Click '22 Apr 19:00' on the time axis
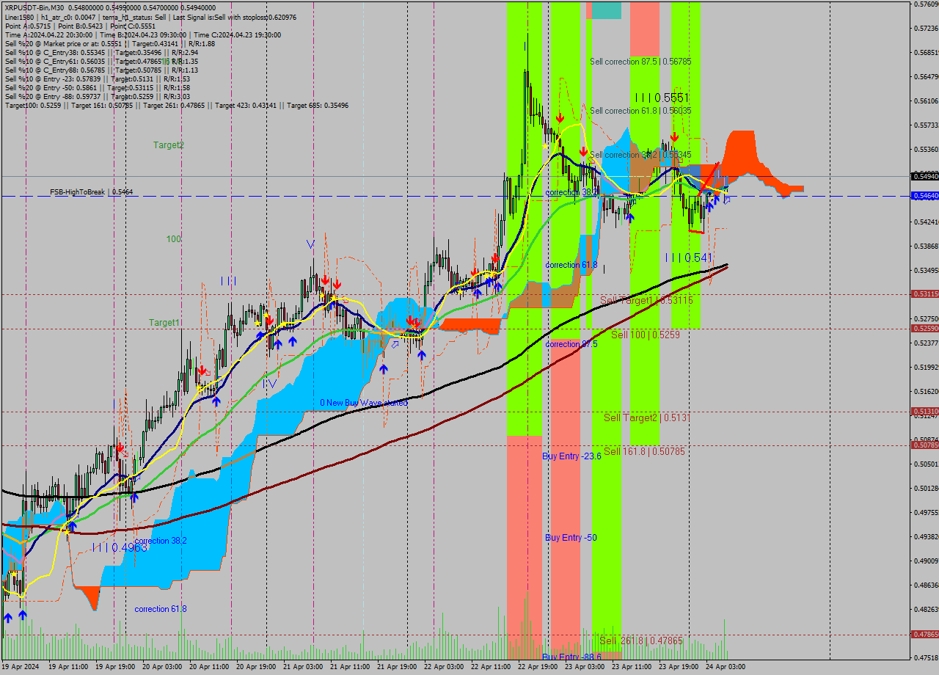The image size is (939, 675). point(537,667)
